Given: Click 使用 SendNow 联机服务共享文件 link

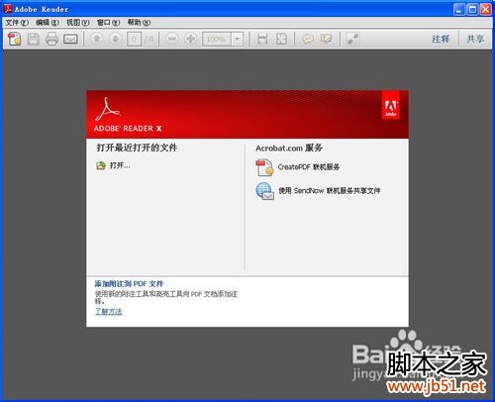Looking at the screenshot, I should point(329,190).
